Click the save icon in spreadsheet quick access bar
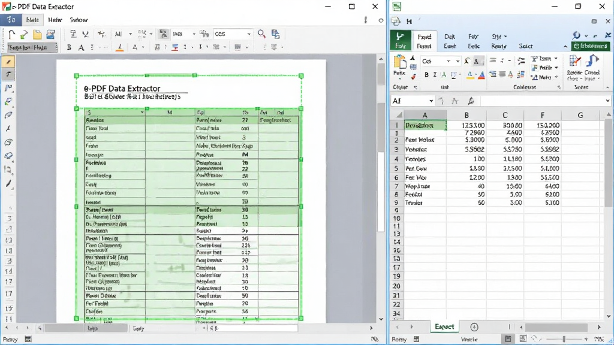The image size is (614, 345). (x=409, y=22)
